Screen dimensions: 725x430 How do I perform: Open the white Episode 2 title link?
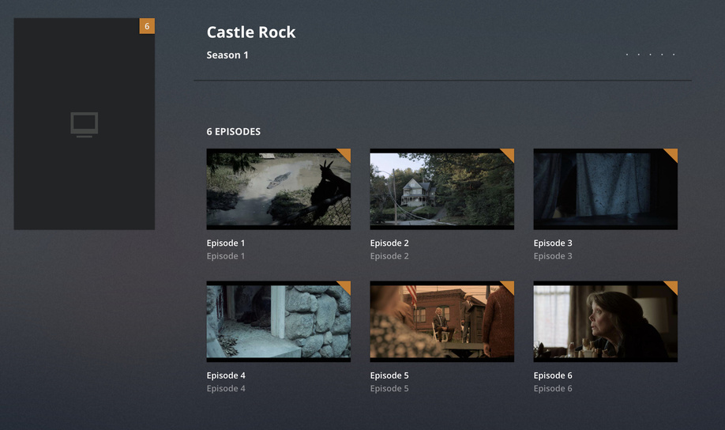[x=389, y=243]
